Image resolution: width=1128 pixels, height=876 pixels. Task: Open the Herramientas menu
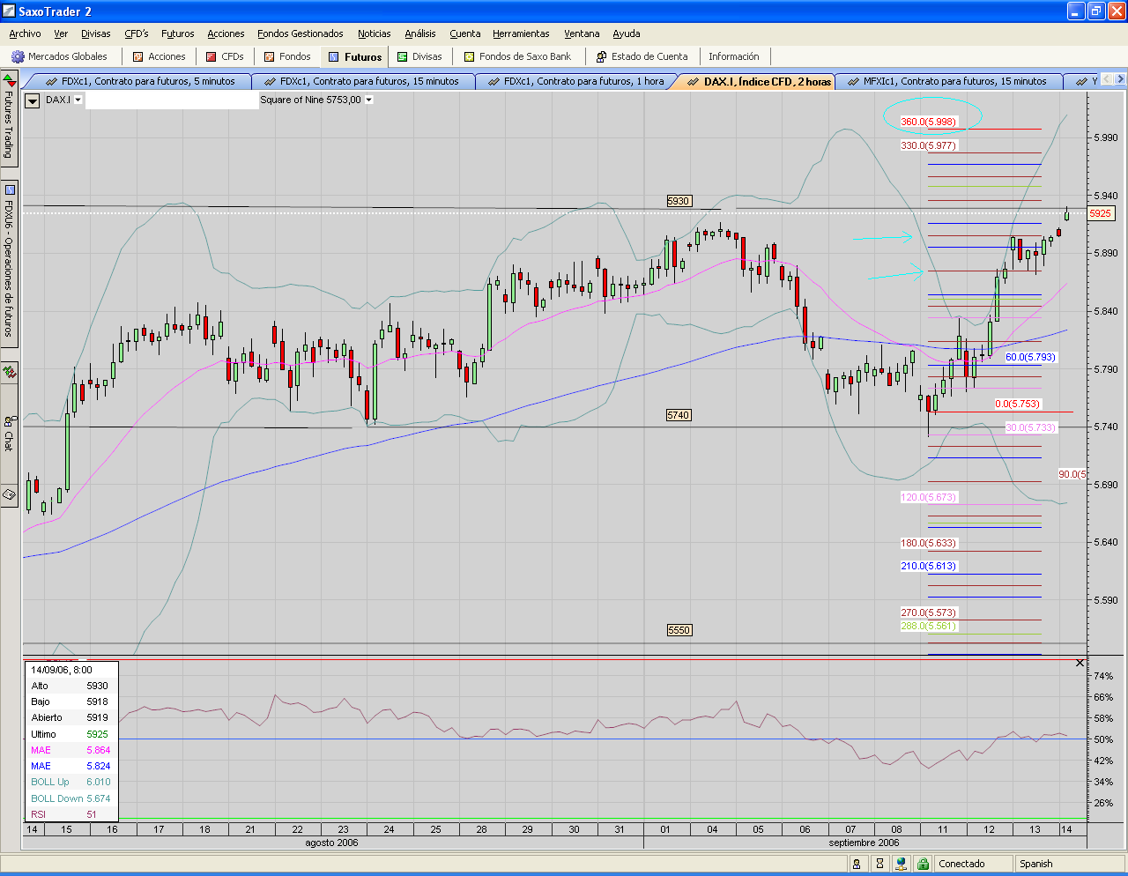(x=521, y=33)
